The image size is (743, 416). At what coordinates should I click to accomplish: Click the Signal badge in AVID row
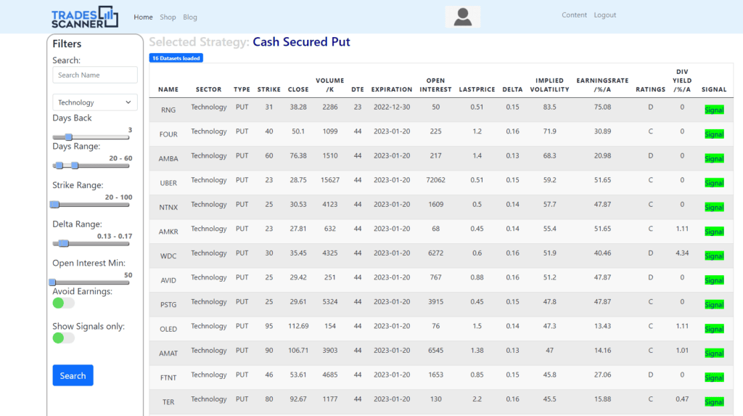coord(714,280)
